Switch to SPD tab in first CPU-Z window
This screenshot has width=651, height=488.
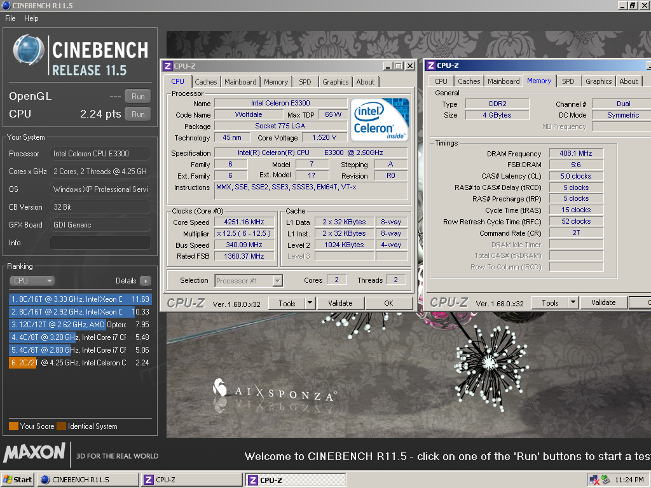(305, 82)
